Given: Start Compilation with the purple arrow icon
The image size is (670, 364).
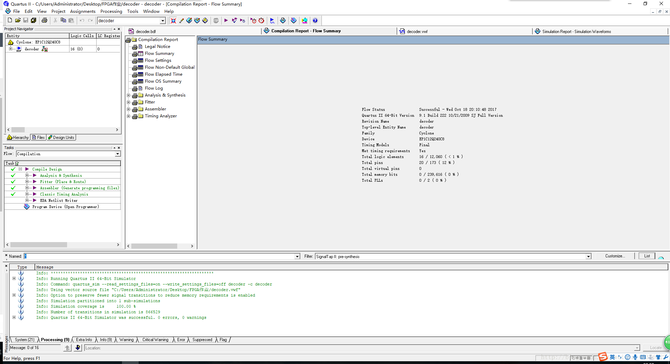Looking at the screenshot, I should [x=226, y=20].
